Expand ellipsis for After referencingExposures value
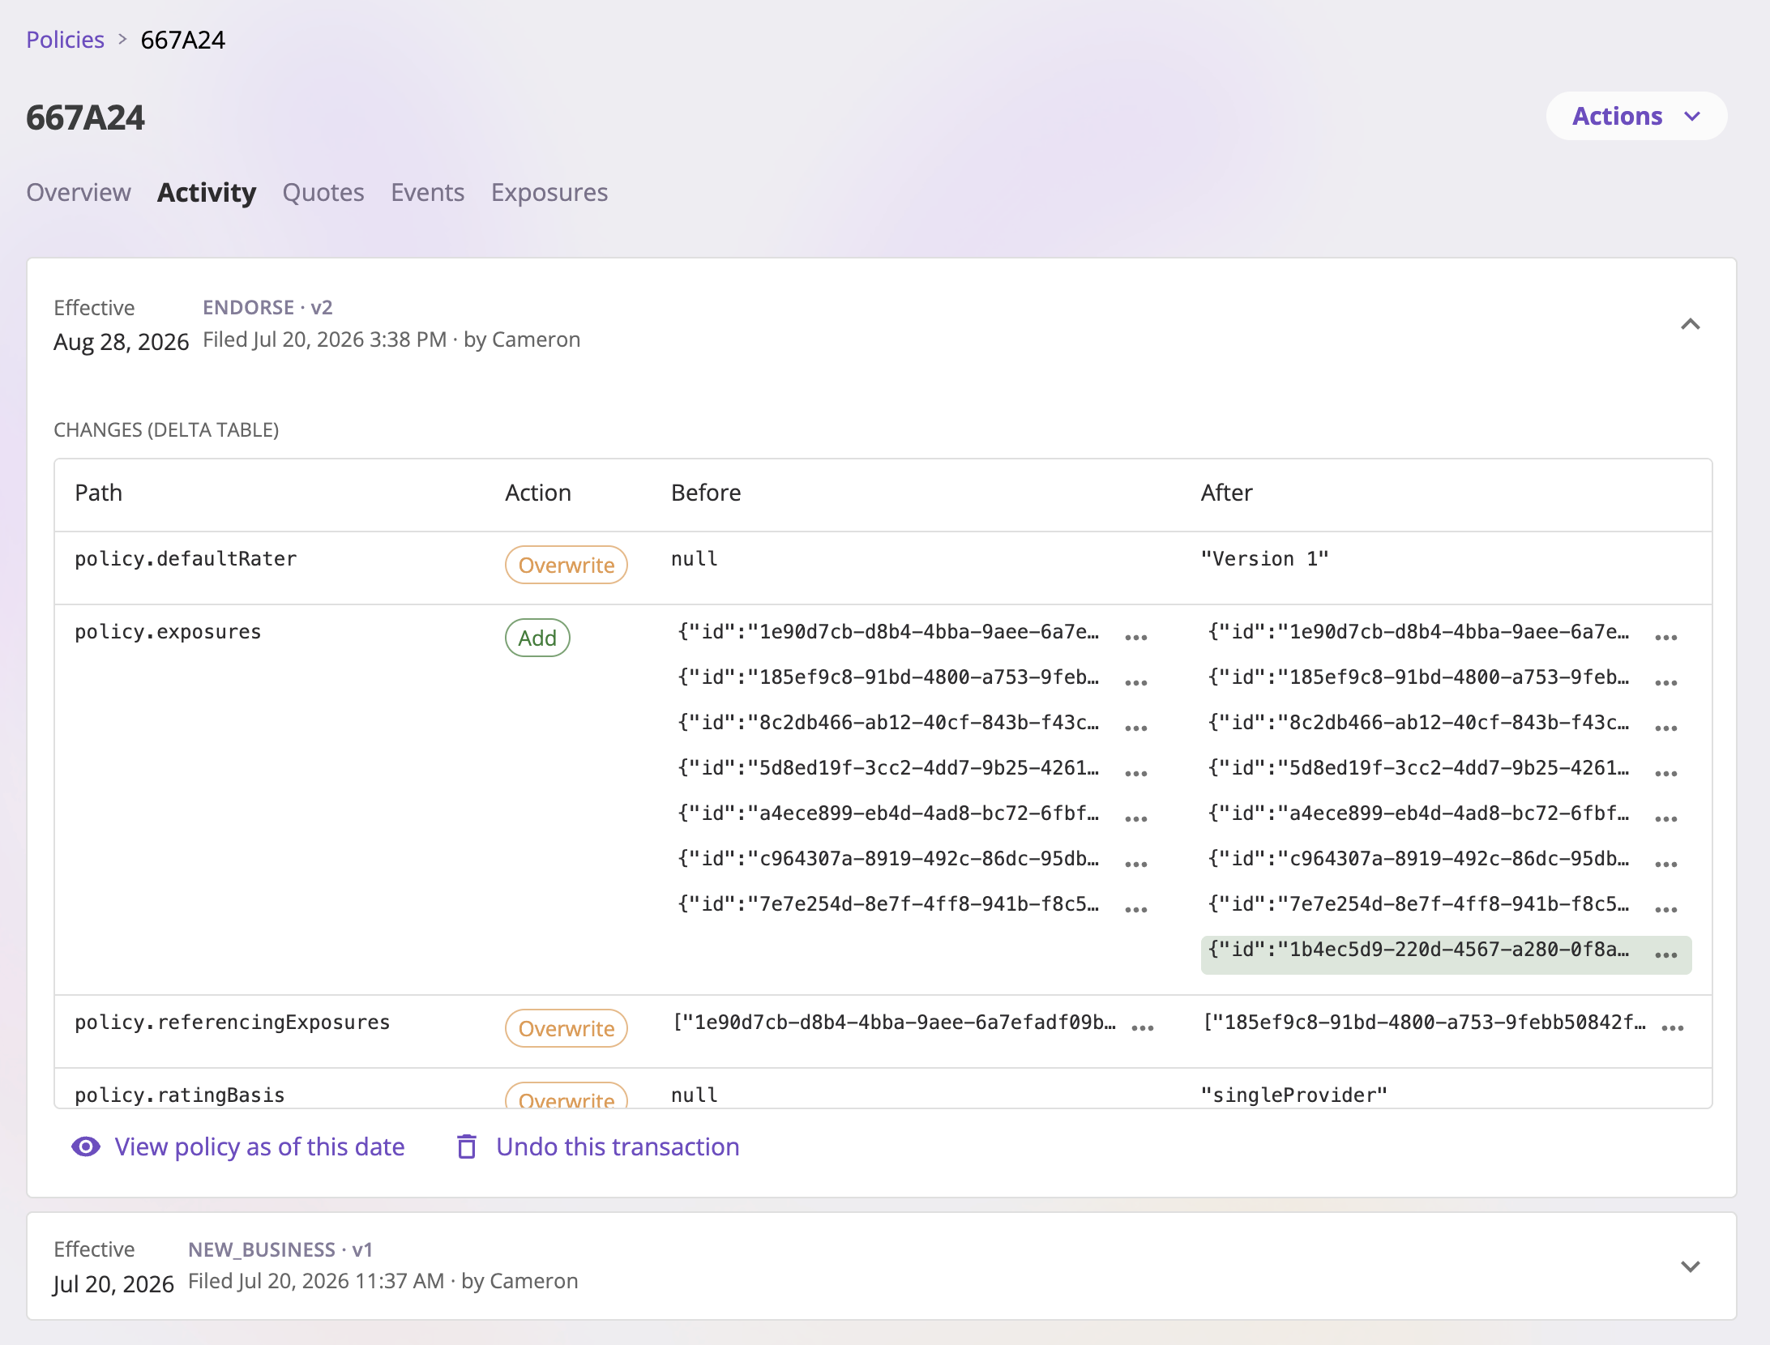This screenshot has width=1770, height=1345. point(1673,1027)
